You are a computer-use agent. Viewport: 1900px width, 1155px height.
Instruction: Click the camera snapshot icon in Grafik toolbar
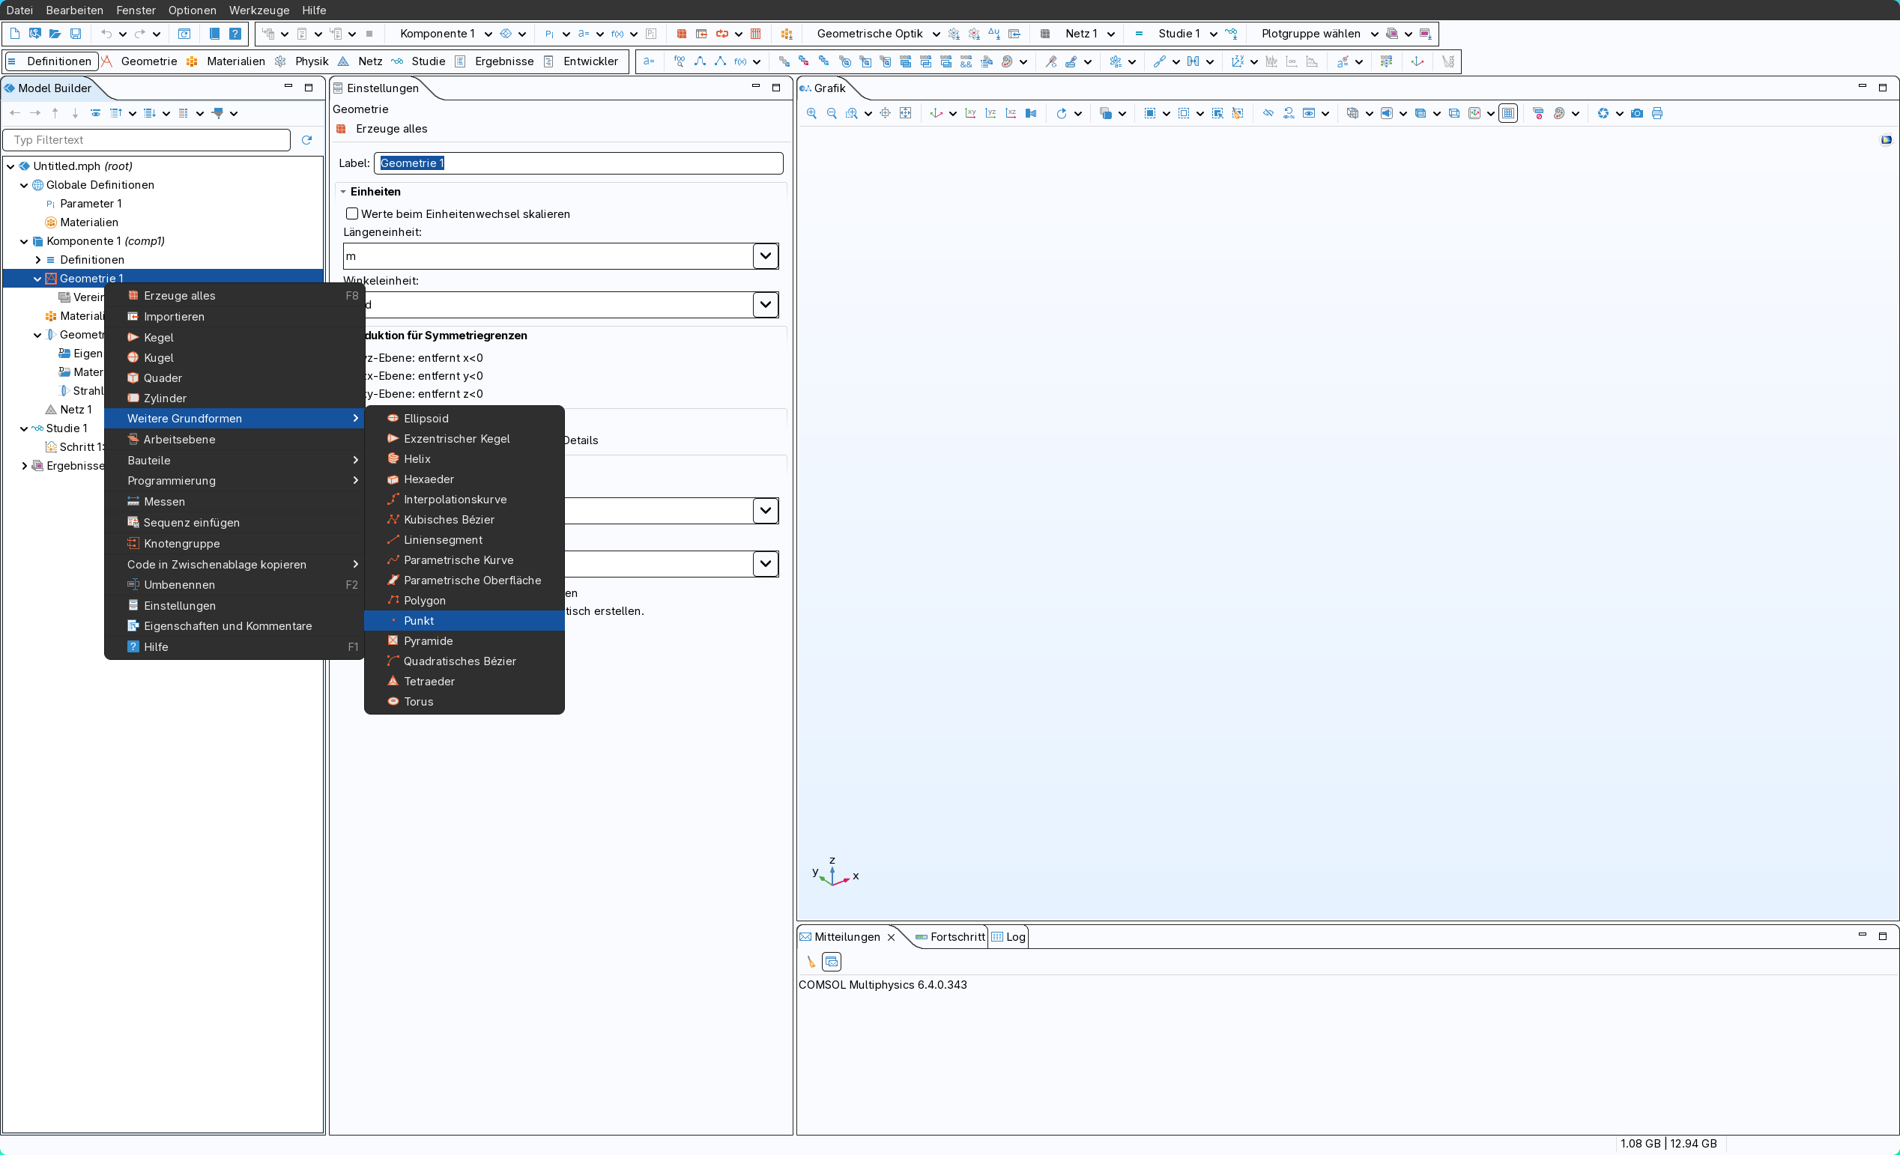1637,113
